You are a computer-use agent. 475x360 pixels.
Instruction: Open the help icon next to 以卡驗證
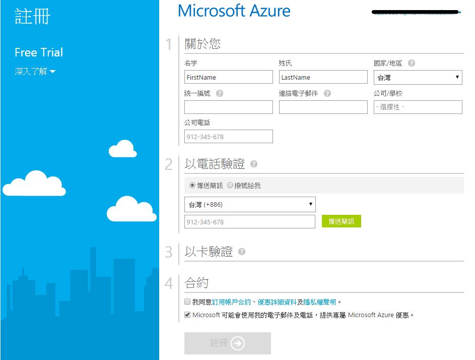tap(242, 252)
